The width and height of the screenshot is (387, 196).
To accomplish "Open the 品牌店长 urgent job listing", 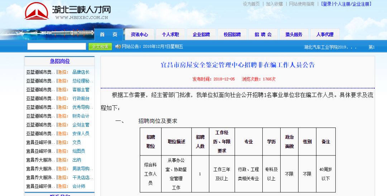I will (81, 72).
